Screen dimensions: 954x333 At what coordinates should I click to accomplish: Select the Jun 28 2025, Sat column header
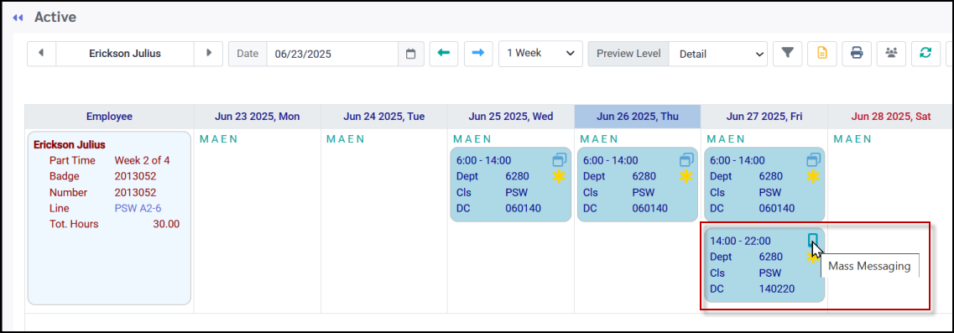(891, 117)
